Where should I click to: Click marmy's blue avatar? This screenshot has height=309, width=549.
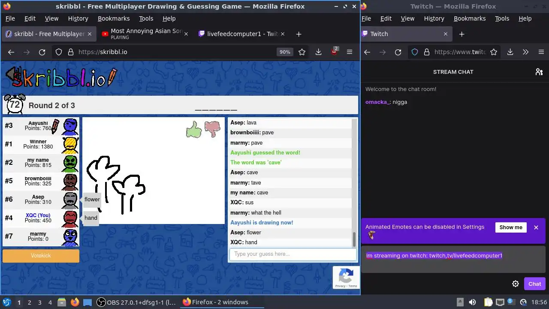70,237
